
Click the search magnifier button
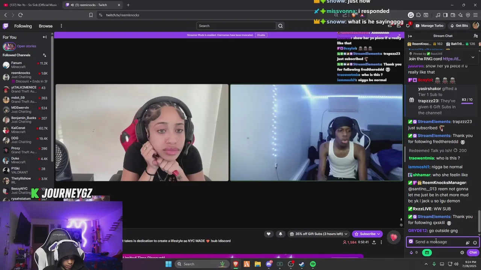tap(280, 26)
